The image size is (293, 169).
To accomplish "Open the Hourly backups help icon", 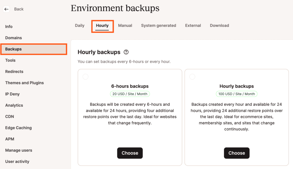I will pyautogui.click(x=126, y=52).
